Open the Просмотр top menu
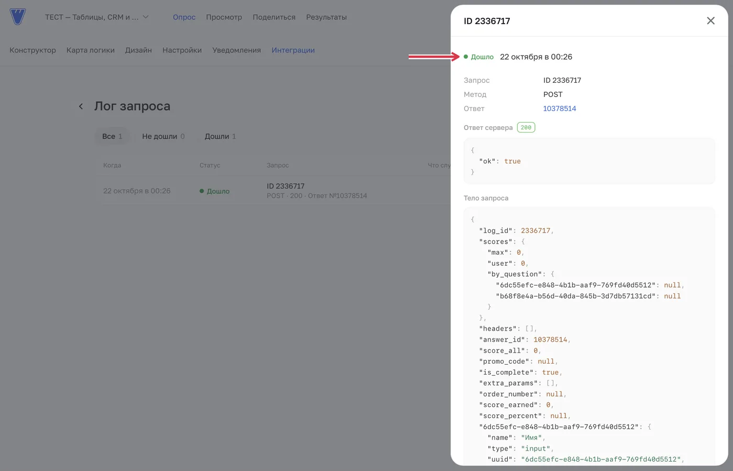 224,17
